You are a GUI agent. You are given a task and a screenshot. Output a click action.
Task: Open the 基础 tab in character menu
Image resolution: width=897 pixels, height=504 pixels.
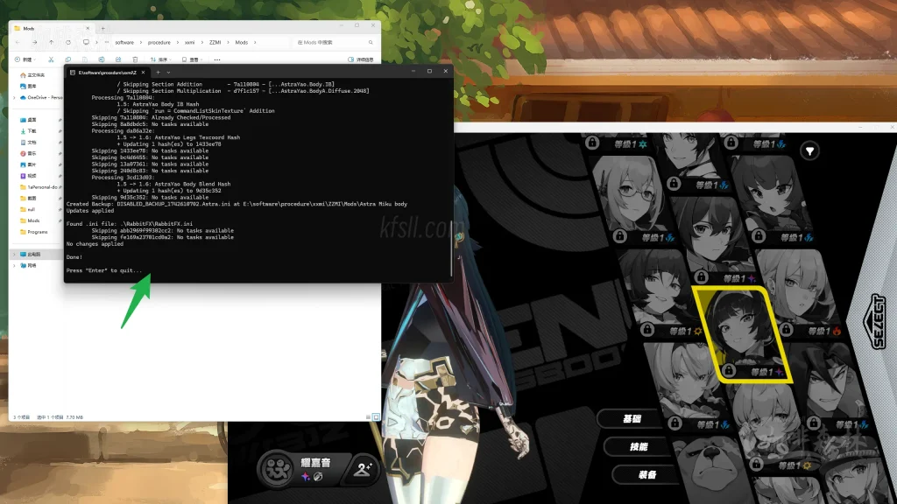(632, 418)
